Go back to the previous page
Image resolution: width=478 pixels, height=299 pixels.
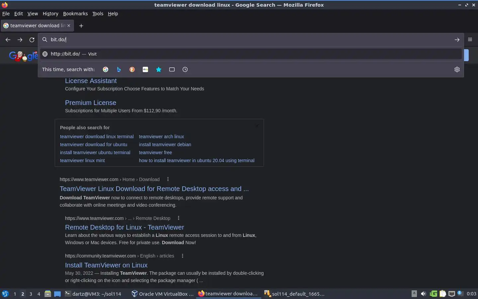8,40
